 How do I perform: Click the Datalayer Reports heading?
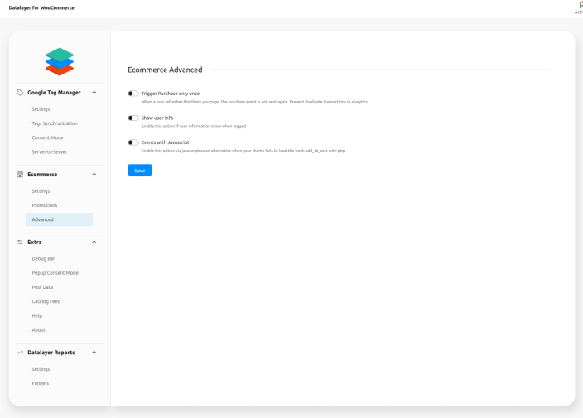[51, 353]
